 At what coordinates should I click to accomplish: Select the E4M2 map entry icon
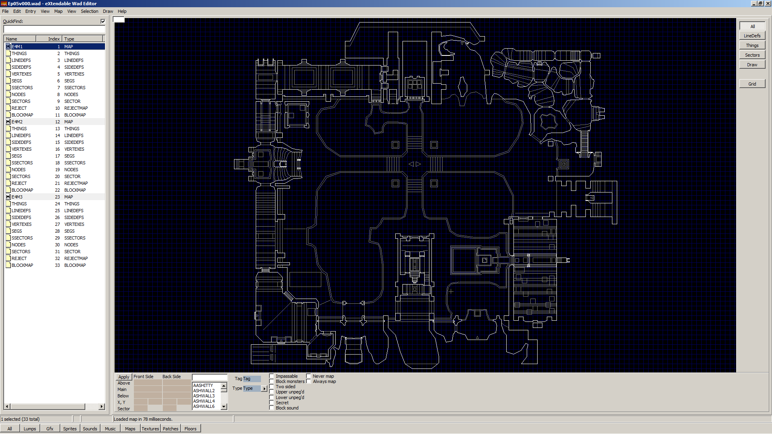click(x=8, y=122)
